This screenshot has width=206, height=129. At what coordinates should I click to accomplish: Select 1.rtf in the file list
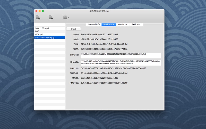coord(49,31)
